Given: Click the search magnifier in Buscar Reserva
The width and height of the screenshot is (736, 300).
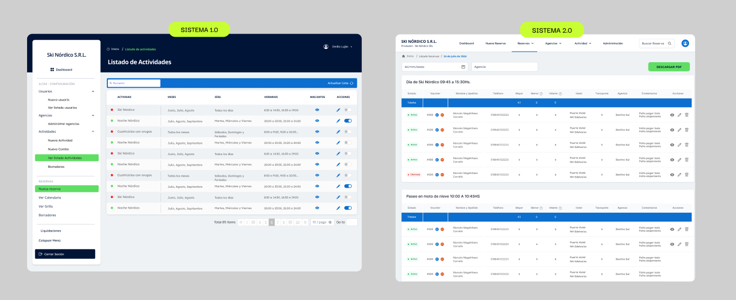Looking at the screenshot, I should point(670,43).
